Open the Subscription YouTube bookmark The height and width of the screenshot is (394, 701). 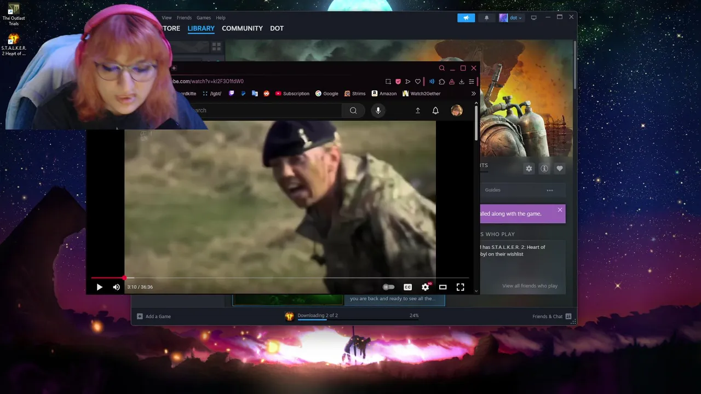[x=292, y=94]
